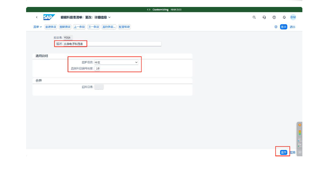The width and height of the screenshot is (325, 182).
Task: Expand the 维护语言 dropdown
Action: pos(136,63)
